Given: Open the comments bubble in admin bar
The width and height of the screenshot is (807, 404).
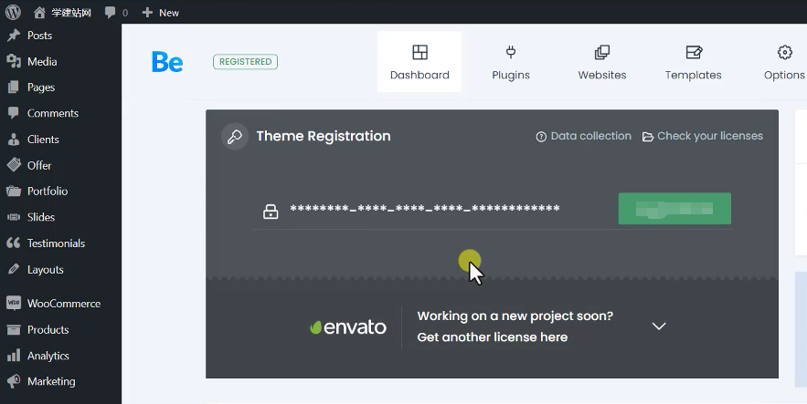Looking at the screenshot, I should click(x=111, y=13).
